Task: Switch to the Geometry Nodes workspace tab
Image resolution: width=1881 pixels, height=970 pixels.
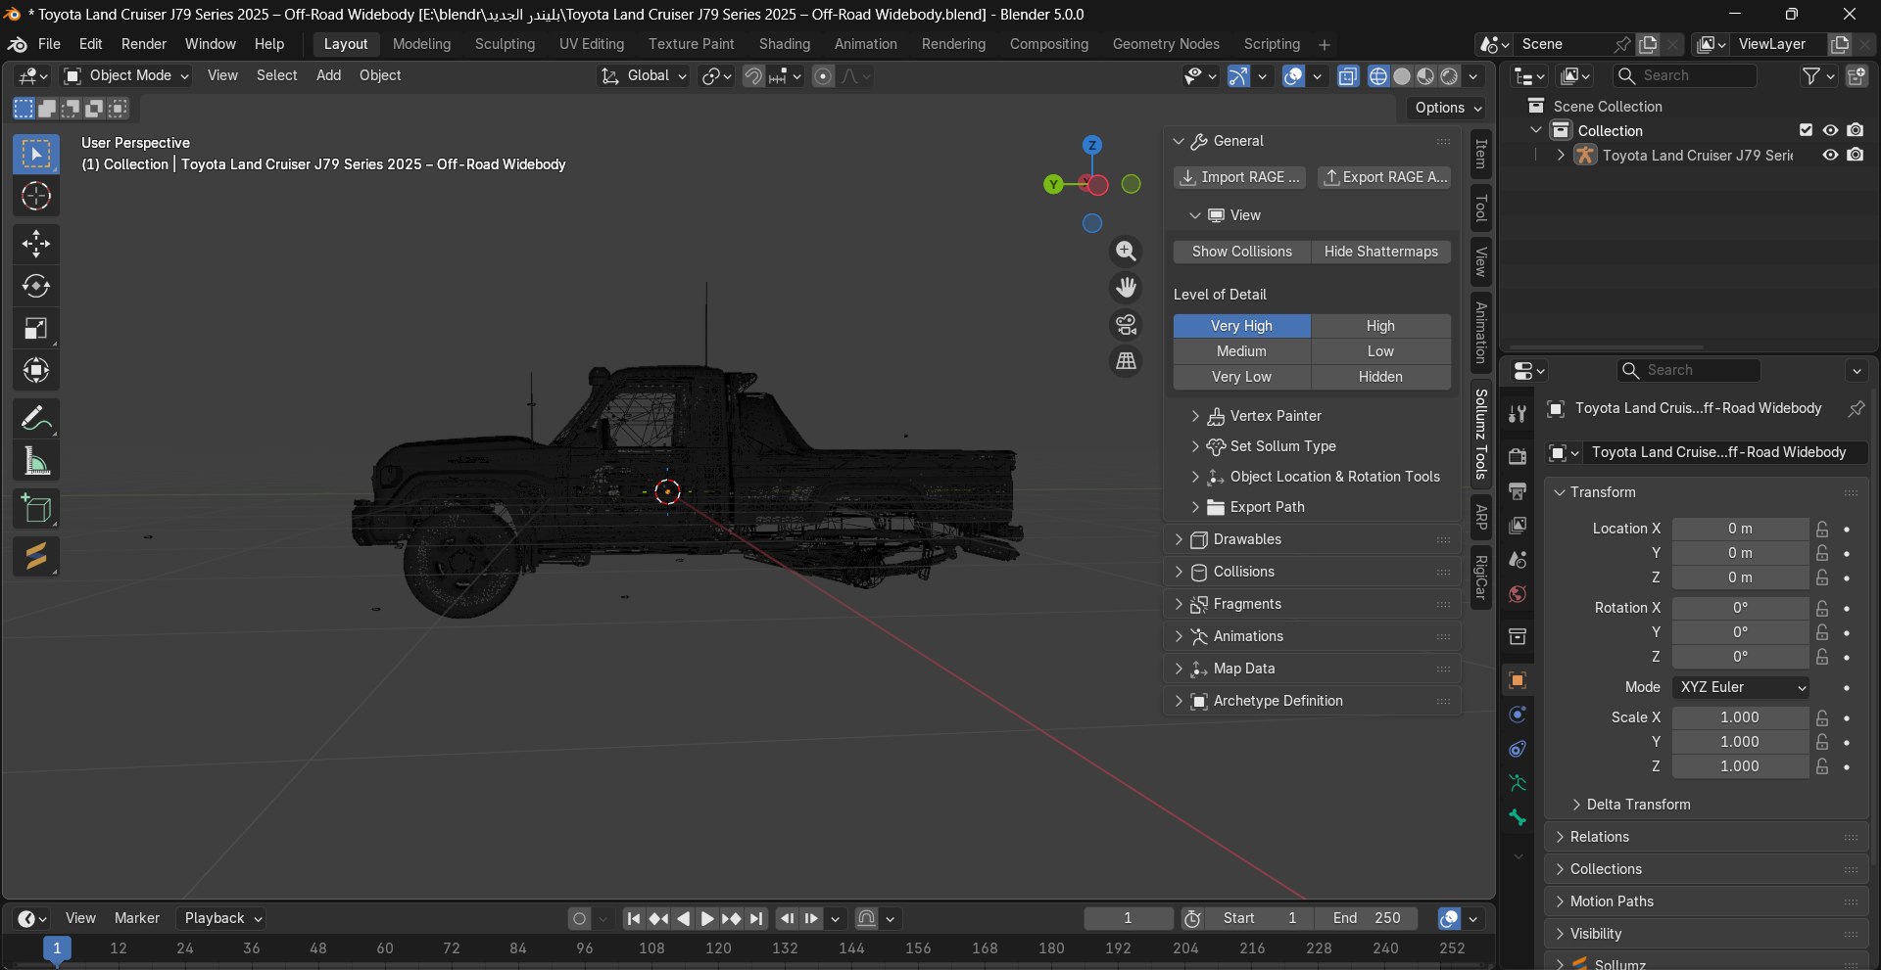Action: point(1166,44)
